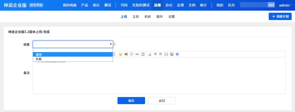Click the redo arrow icon

point(161,54)
